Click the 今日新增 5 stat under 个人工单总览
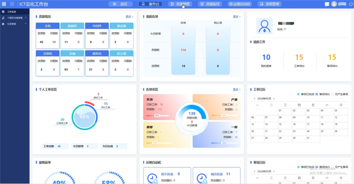Screen dimensions: 354x184 pyautogui.click(x=85, y=146)
